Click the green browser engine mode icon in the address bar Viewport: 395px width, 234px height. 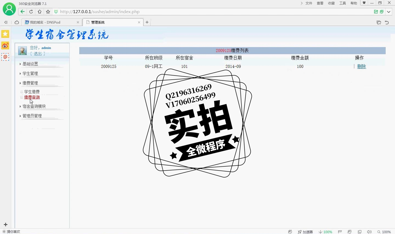pos(382,11)
